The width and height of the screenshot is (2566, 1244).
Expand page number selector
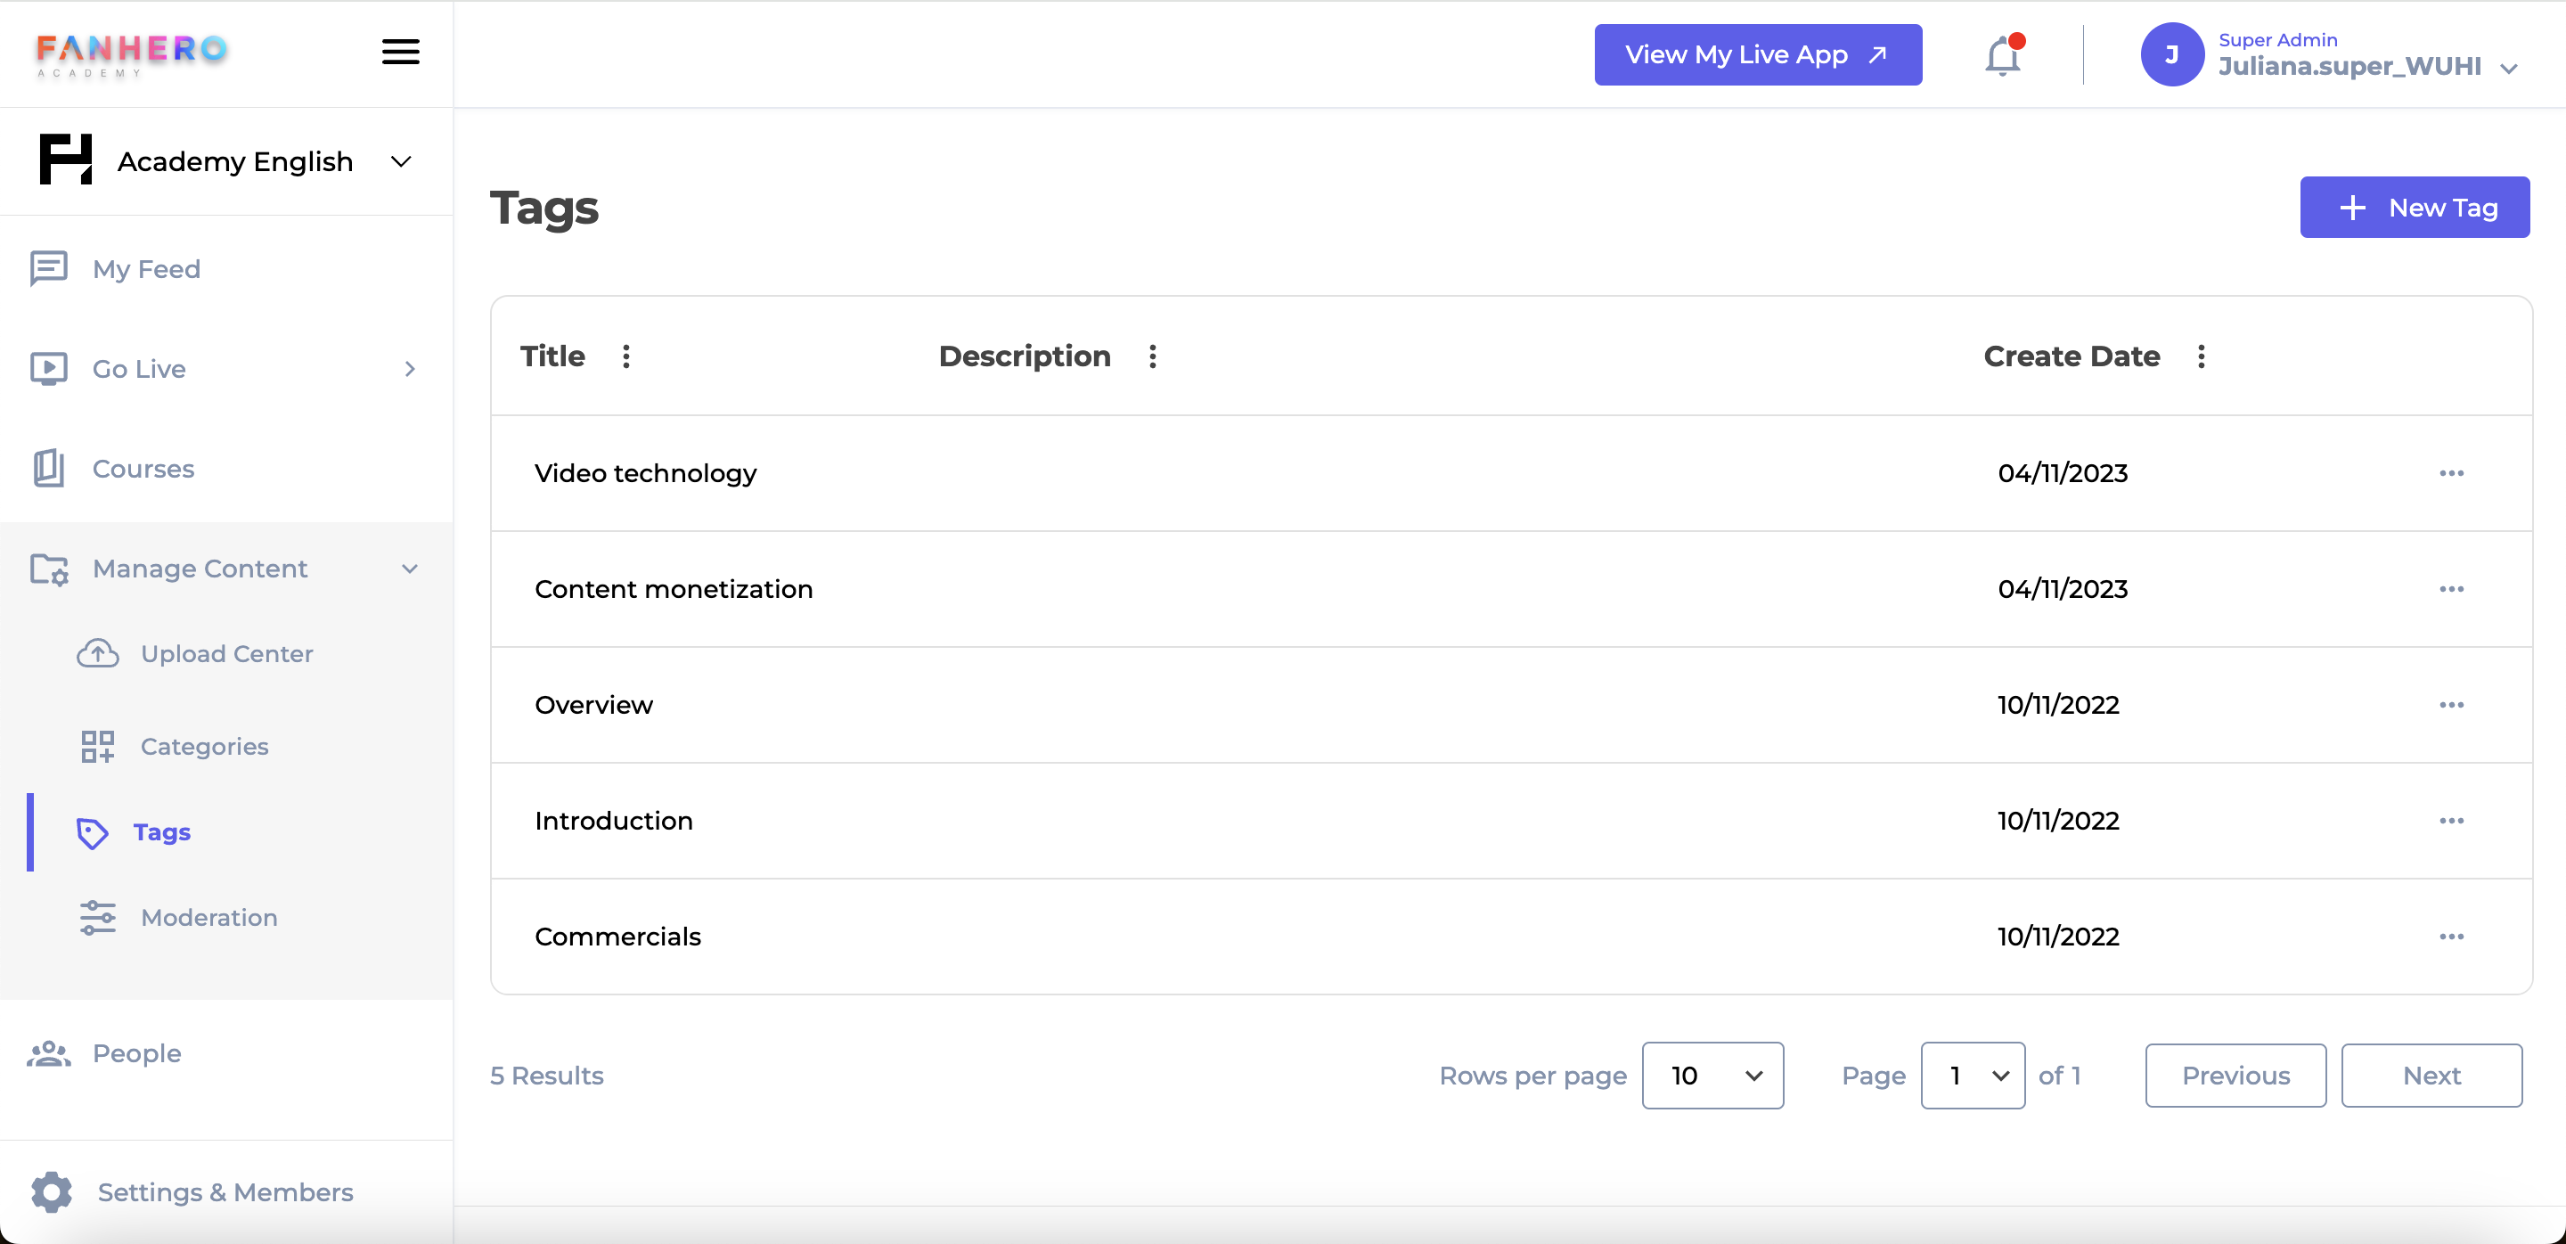[x=1972, y=1077]
